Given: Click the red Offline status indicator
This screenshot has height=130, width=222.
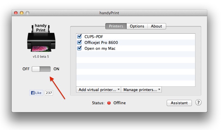Looking at the screenshot, I should [109, 103].
